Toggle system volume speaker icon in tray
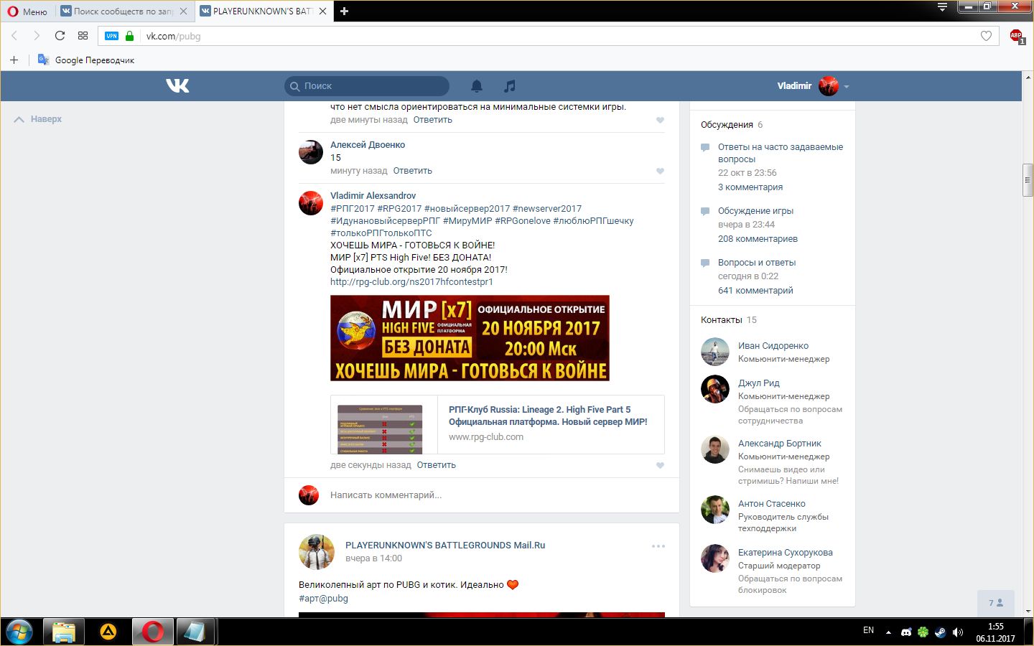Screen dimensions: 1034x646 click(x=957, y=632)
